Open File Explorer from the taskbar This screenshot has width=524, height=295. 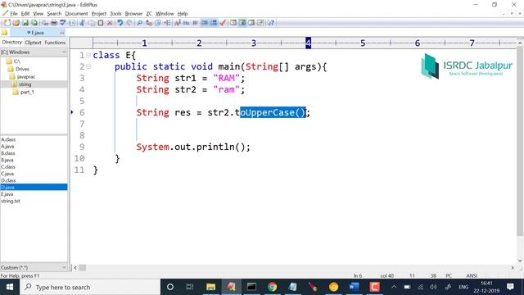tap(211, 287)
